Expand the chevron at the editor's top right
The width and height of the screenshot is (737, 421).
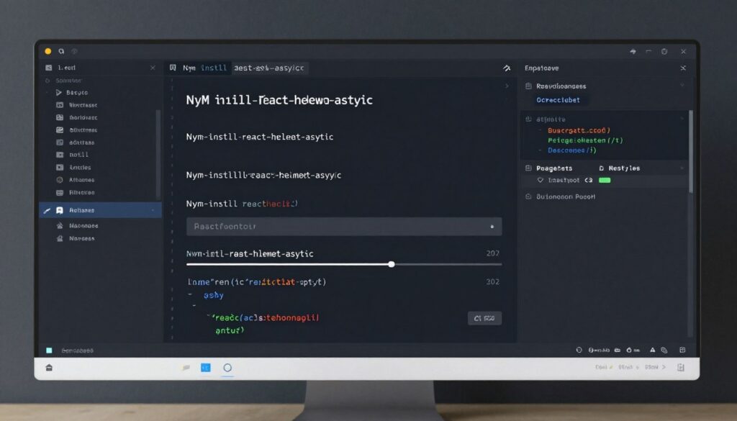click(507, 86)
